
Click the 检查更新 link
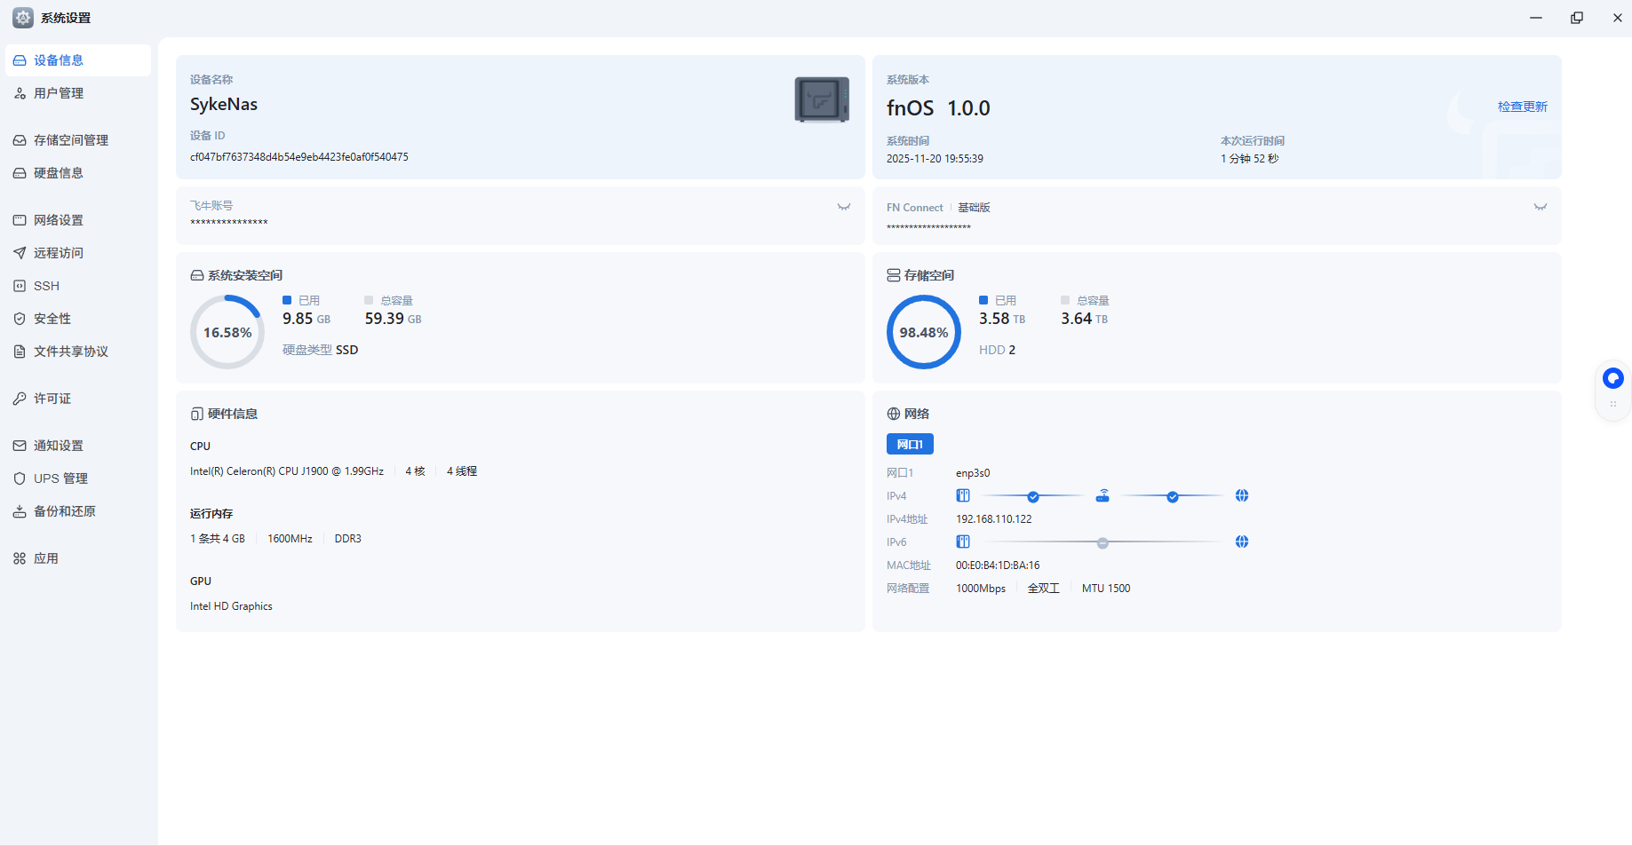click(x=1523, y=107)
